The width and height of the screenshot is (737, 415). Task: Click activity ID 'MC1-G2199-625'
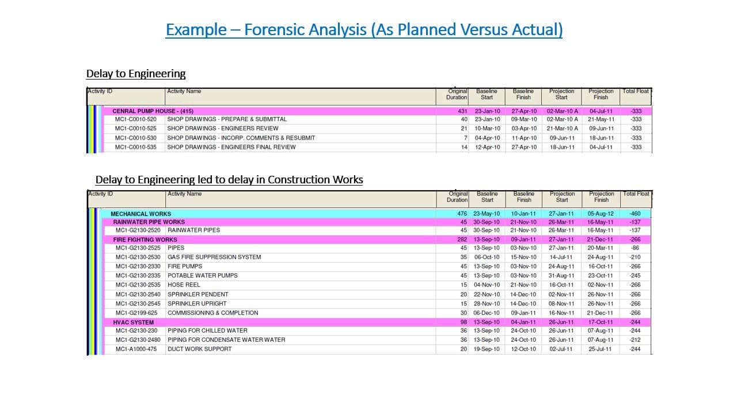tap(136, 313)
